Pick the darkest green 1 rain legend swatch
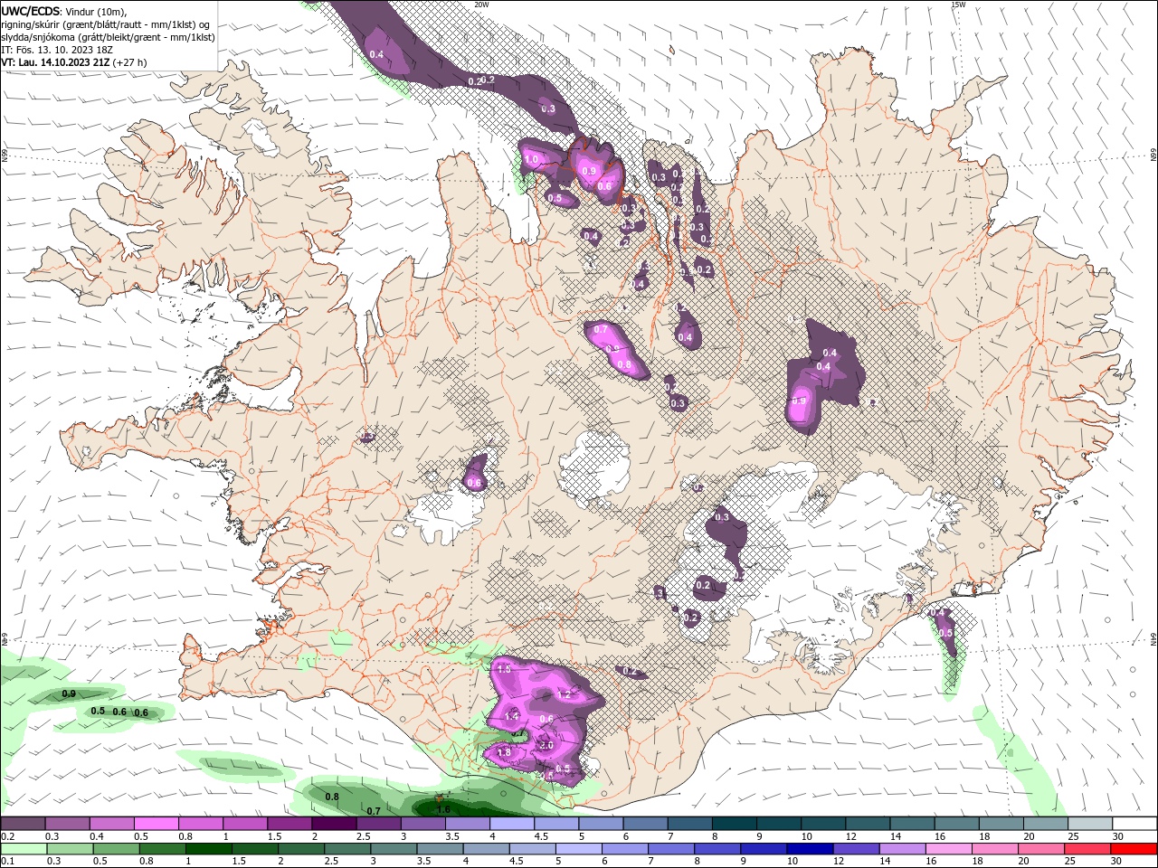Image resolution: width=1158 pixels, height=868 pixels. point(210,848)
